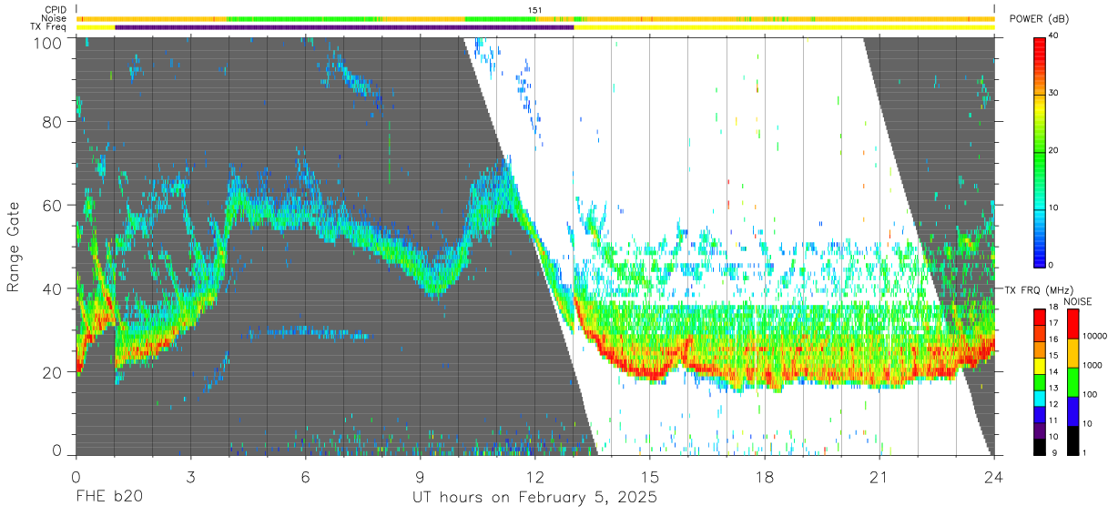The width and height of the screenshot is (1118, 516).
Task: Click the FHE b20 radar label
Action: point(108,498)
